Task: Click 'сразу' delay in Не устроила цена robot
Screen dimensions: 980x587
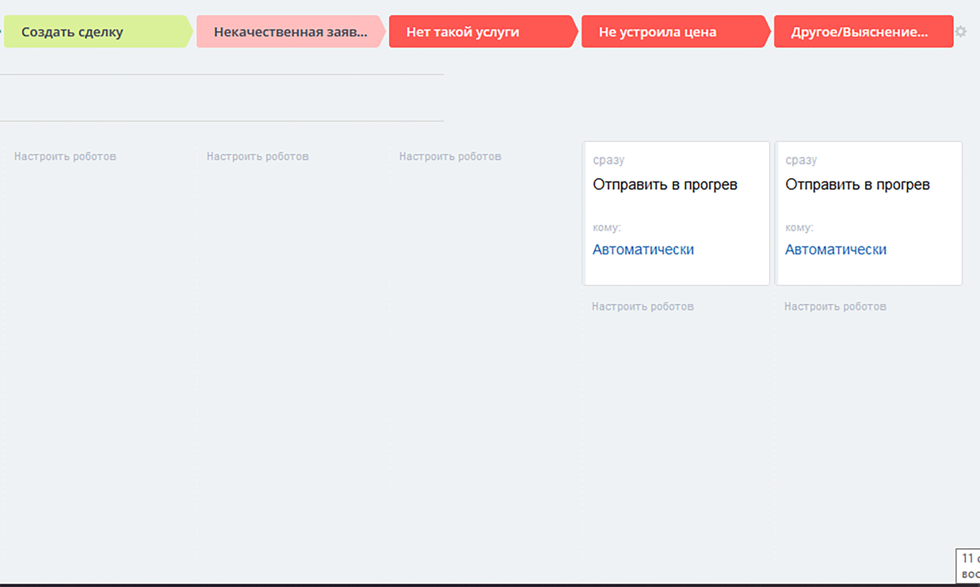Action: coord(608,160)
